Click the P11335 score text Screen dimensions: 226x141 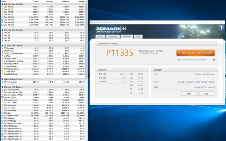click(120, 53)
